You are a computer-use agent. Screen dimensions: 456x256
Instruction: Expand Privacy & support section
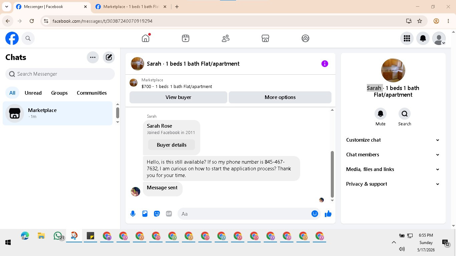coord(393,184)
